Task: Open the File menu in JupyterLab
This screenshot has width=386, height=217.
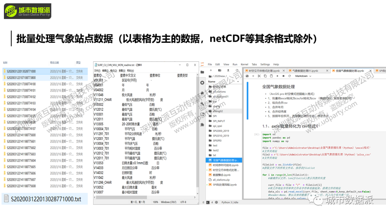Action: [210, 64]
